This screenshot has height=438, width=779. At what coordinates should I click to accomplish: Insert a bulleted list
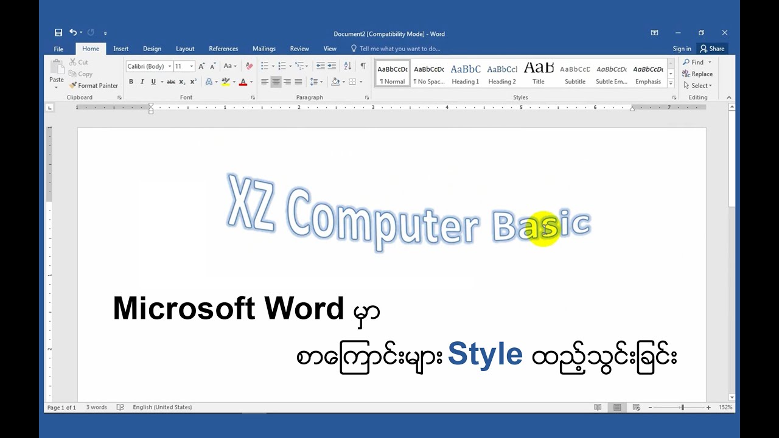click(265, 66)
